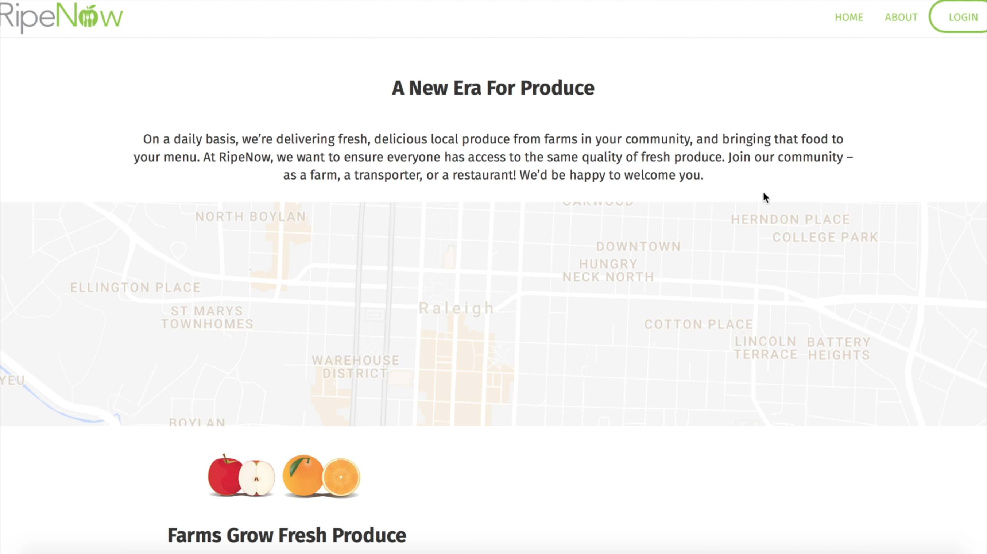Click the Raleigh label on map
987x554 pixels.
click(456, 308)
